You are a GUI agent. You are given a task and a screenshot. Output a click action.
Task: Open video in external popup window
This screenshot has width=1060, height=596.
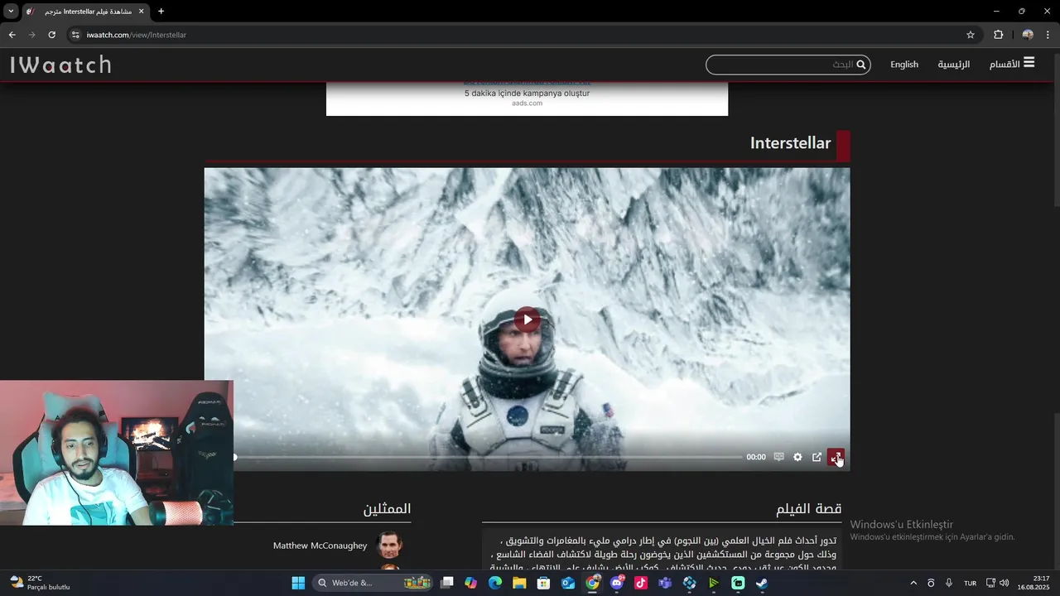(817, 457)
